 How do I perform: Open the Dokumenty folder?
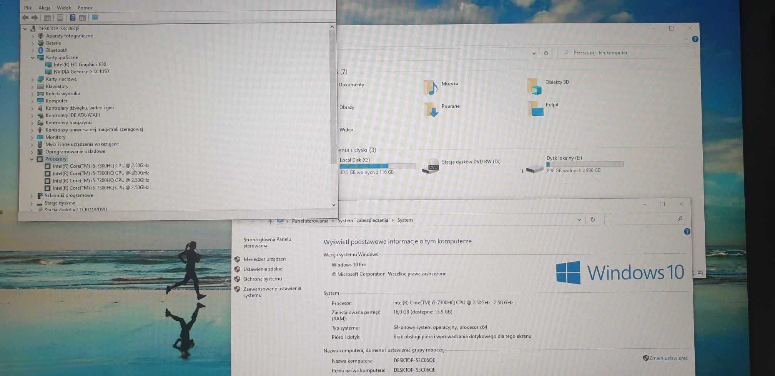coord(351,85)
